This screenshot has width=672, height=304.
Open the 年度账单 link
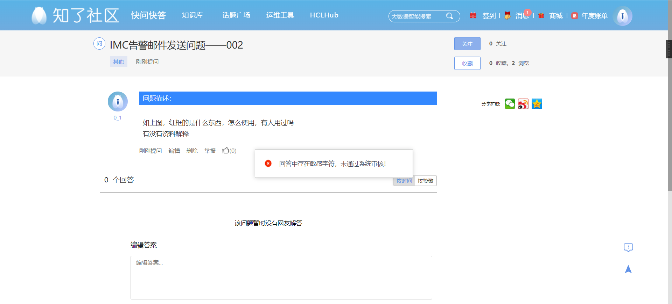point(594,16)
